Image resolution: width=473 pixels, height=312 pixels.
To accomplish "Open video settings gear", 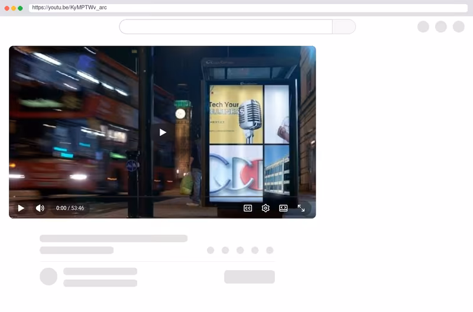I will tap(265, 209).
